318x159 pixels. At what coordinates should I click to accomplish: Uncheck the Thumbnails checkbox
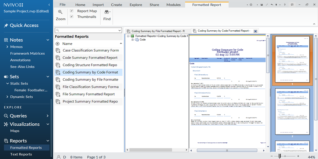pyautogui.click(x=72, y=17)
